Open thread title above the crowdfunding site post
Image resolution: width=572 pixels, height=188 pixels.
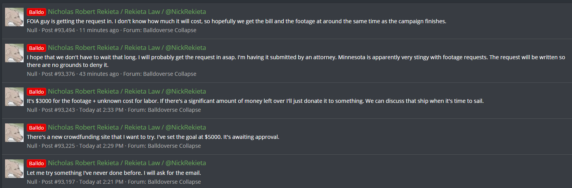[127, 127]
